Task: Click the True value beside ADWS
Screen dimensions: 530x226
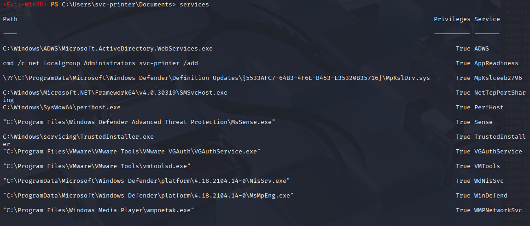Action: point(463,49)
